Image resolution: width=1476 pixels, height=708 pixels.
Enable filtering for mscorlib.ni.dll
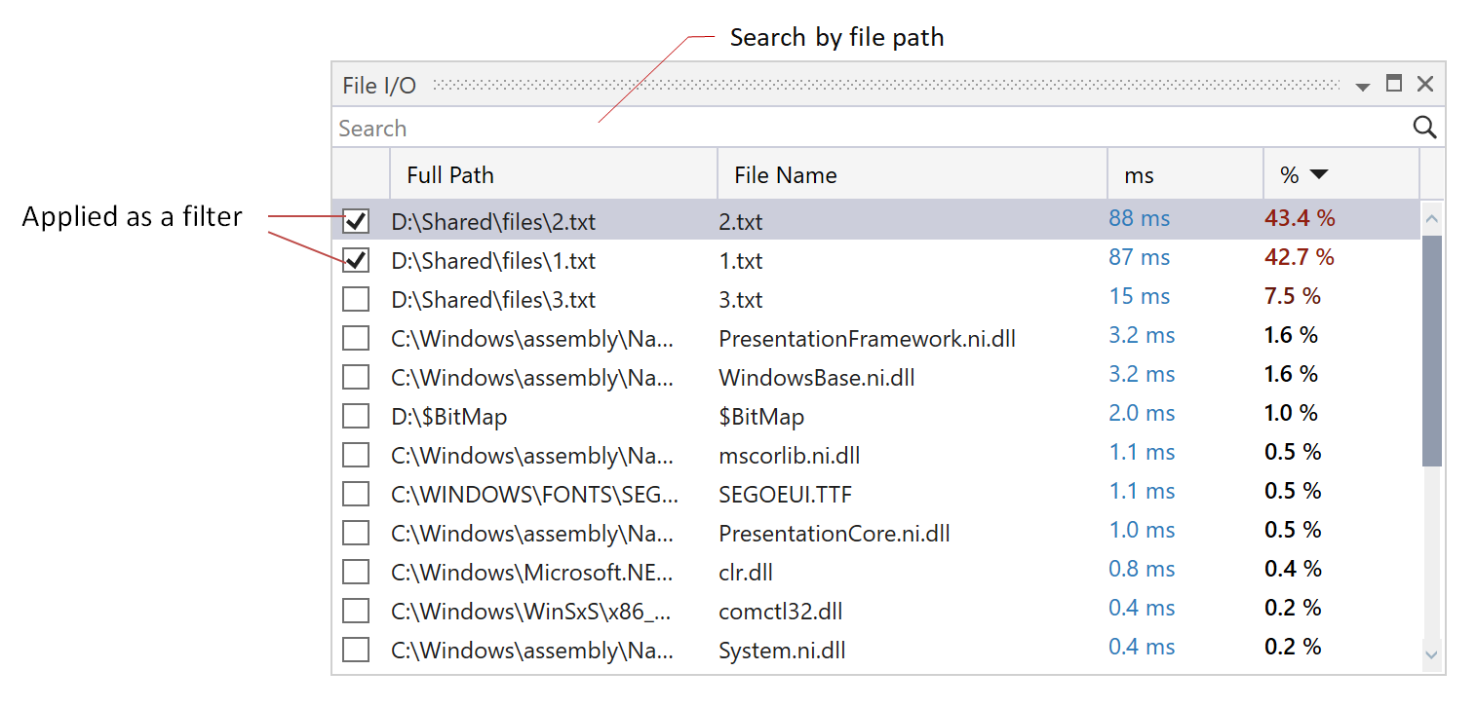pos(355,455)
